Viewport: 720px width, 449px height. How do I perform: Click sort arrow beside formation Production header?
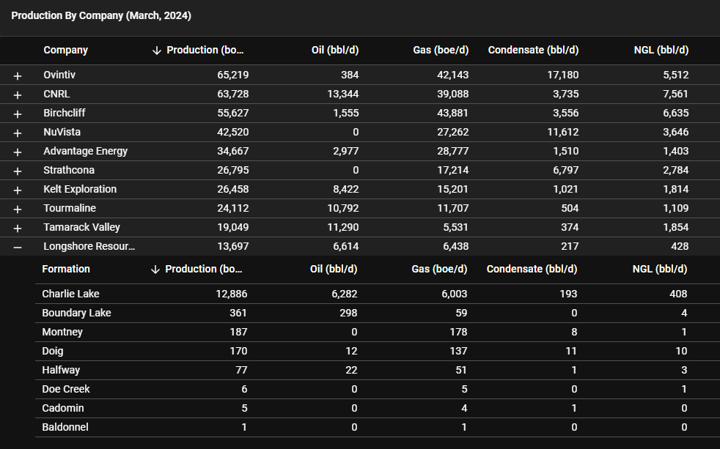click(x=155, y=270)
